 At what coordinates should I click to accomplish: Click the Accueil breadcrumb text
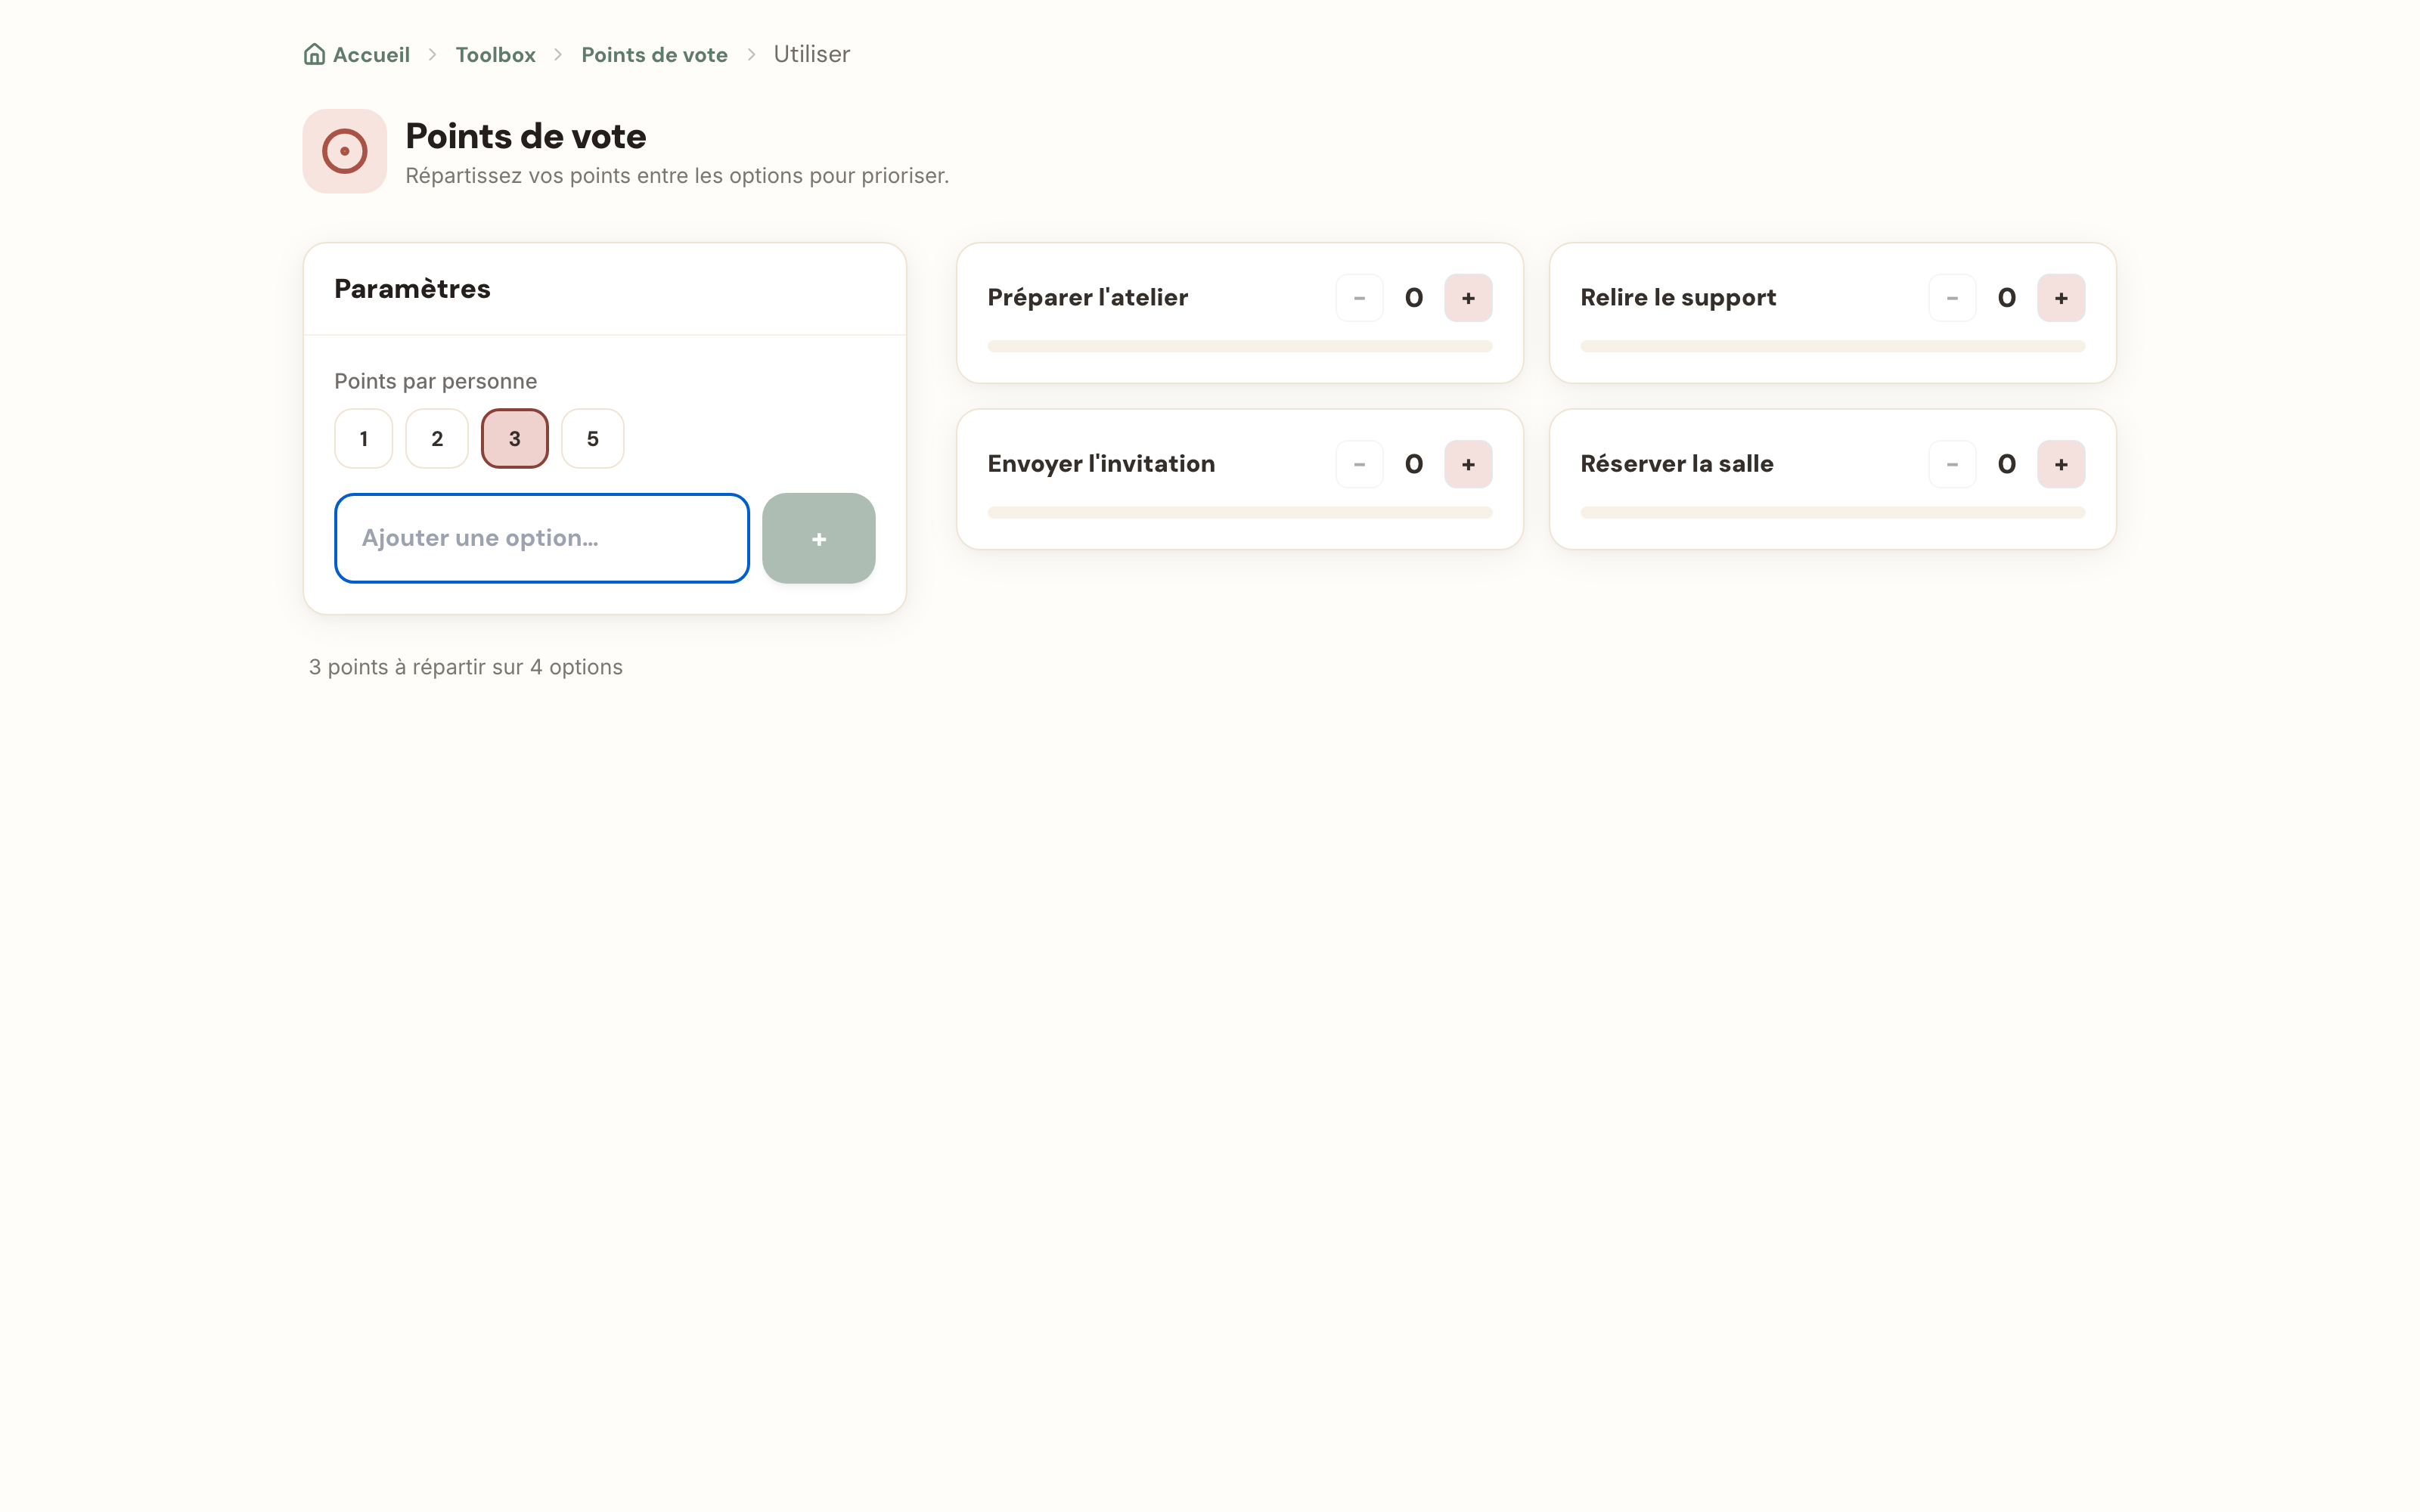(x=371, y=55)
